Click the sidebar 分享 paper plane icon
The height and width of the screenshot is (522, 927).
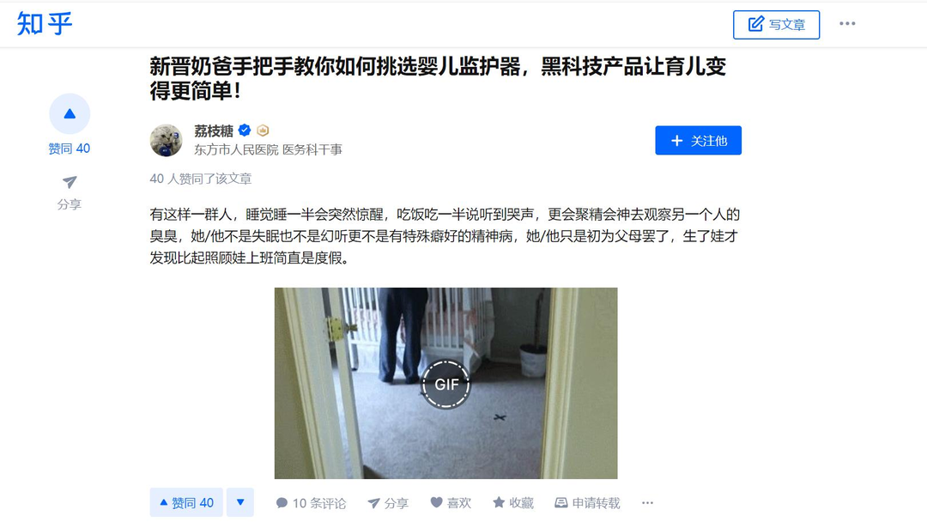coord(70,182)
